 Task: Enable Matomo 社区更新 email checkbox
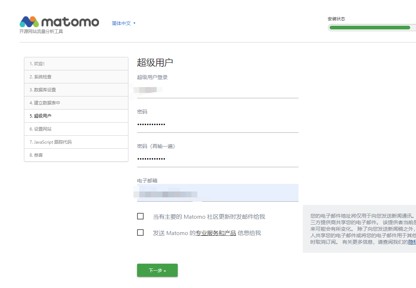click(140, 216)
